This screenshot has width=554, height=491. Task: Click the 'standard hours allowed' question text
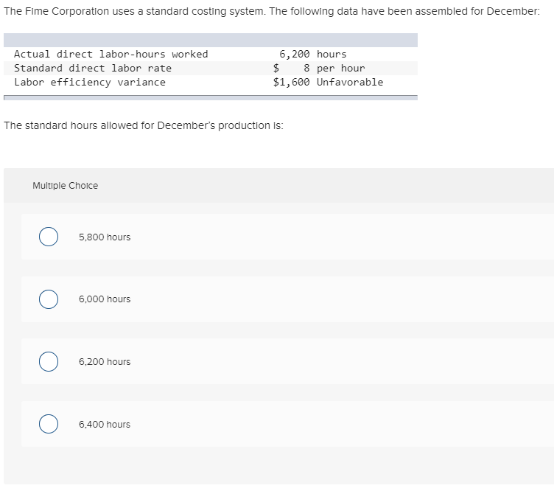[x=144, y=125]
